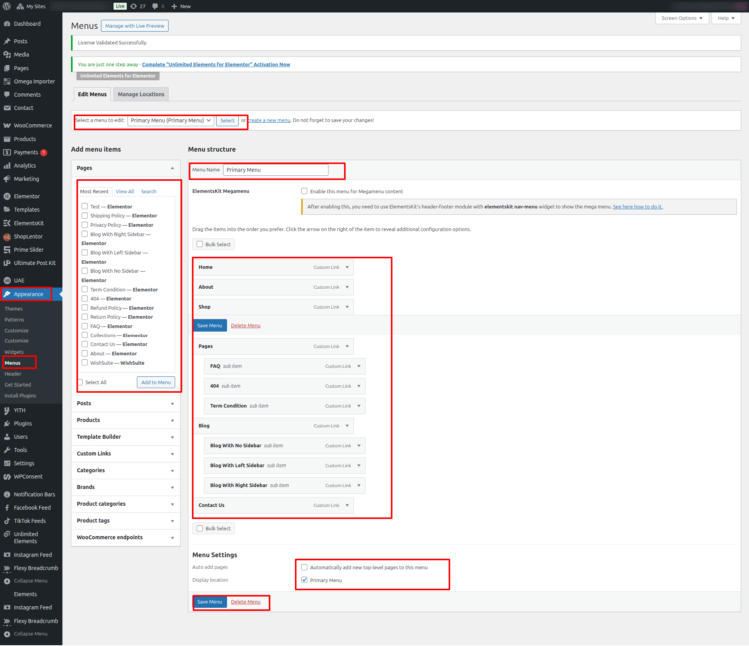The width and height of the screenshot is (749, 646).
Task: Click the comments bubble icon in admin bar
Action: pyautogui.click(x=155, y=6)
